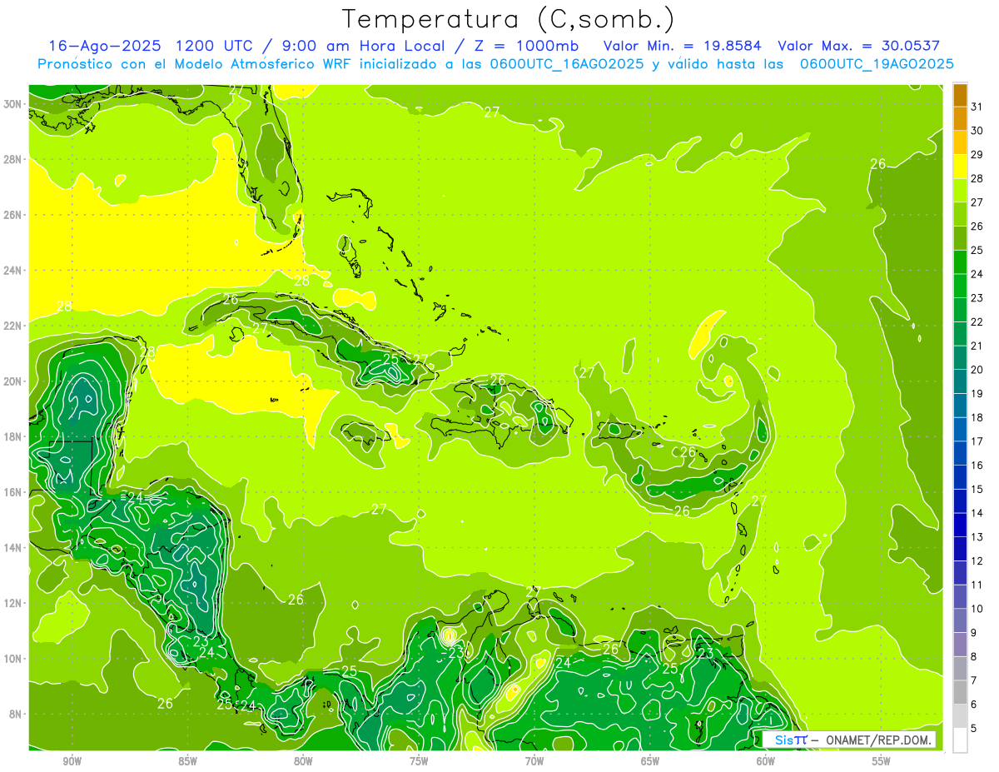Click "Valor Max. = 30.0537" in header
999x772 pixels.
[858, 46]
